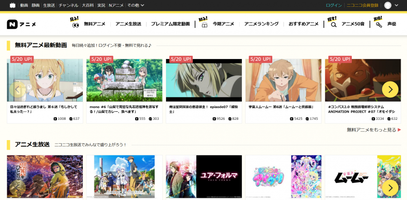
Task: Click the 無料アニメ最新動画 heading
Action: 41,45
